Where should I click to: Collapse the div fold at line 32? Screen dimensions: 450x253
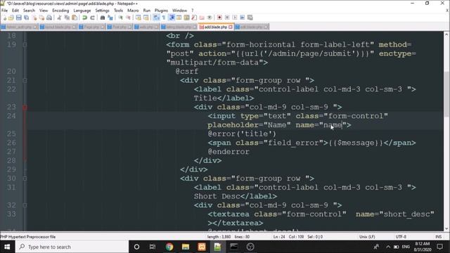click(25, 205)
